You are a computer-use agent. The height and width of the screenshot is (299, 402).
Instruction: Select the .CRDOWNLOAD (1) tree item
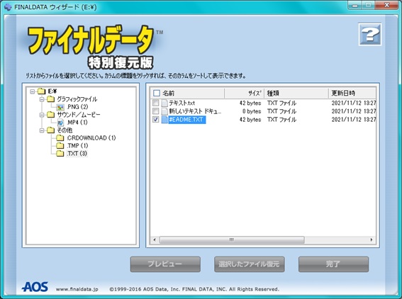pos(91,138)
